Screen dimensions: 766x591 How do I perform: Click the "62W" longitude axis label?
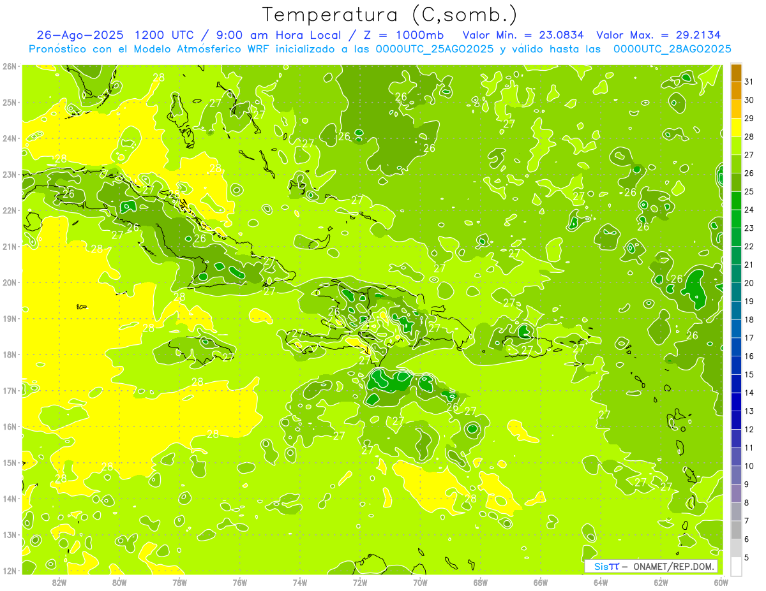click(x=661, y=582)
